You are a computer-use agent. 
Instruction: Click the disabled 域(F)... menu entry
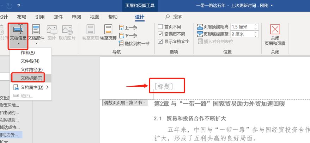(31, 96)
